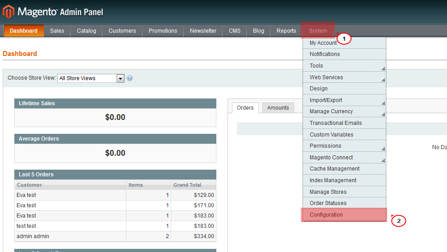Screen dimensions: 447x252
Task: Open the Catalog menu
Action: click(x=86, y=30)
